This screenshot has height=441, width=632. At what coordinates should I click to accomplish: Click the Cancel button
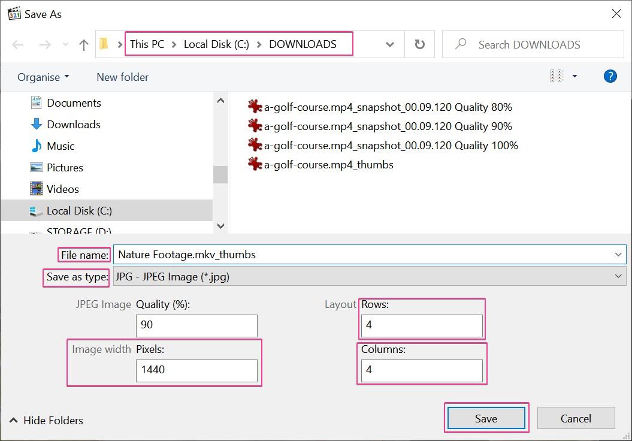(576, 418)
